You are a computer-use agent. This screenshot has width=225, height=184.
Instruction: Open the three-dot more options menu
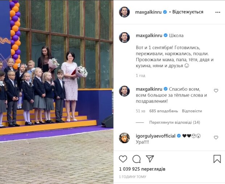click(x=218, y=12)
